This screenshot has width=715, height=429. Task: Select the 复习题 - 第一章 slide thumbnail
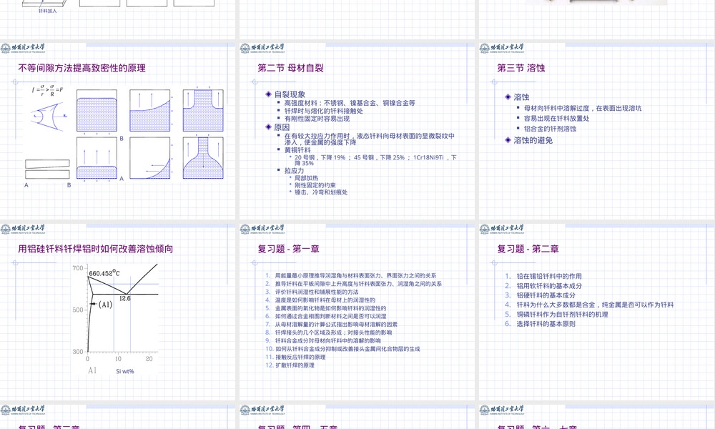[x=357, y=312]
